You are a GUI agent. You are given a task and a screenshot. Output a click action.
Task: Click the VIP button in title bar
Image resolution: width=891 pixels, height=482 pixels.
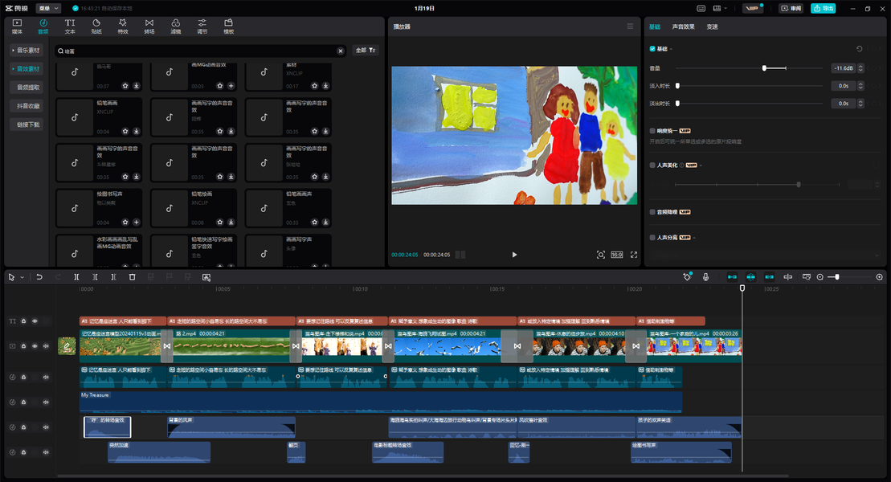(x=752, y=9)
